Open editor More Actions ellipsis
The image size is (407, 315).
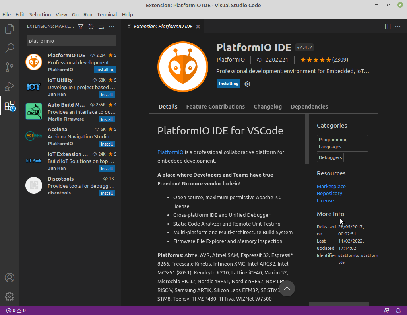397,27
